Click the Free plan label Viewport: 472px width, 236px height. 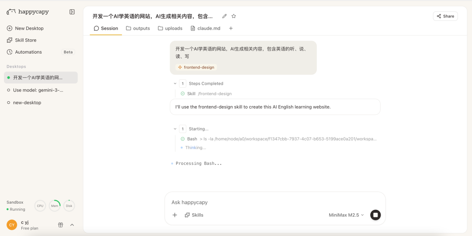tap(30, 228)
